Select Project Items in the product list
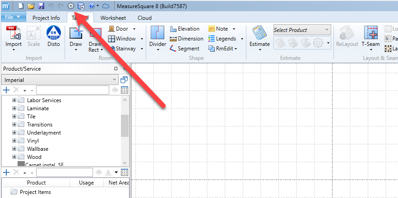The height and width of the screenshot is (198, 398). 35,192
